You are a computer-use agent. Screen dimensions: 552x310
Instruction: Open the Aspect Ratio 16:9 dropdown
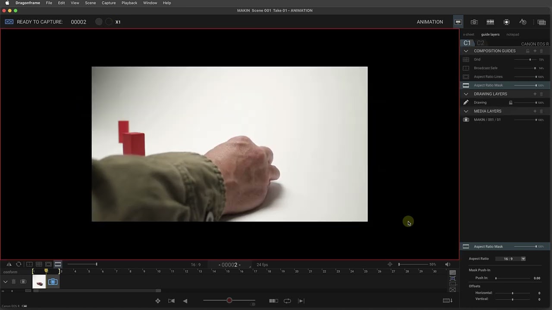pos(510,259)
